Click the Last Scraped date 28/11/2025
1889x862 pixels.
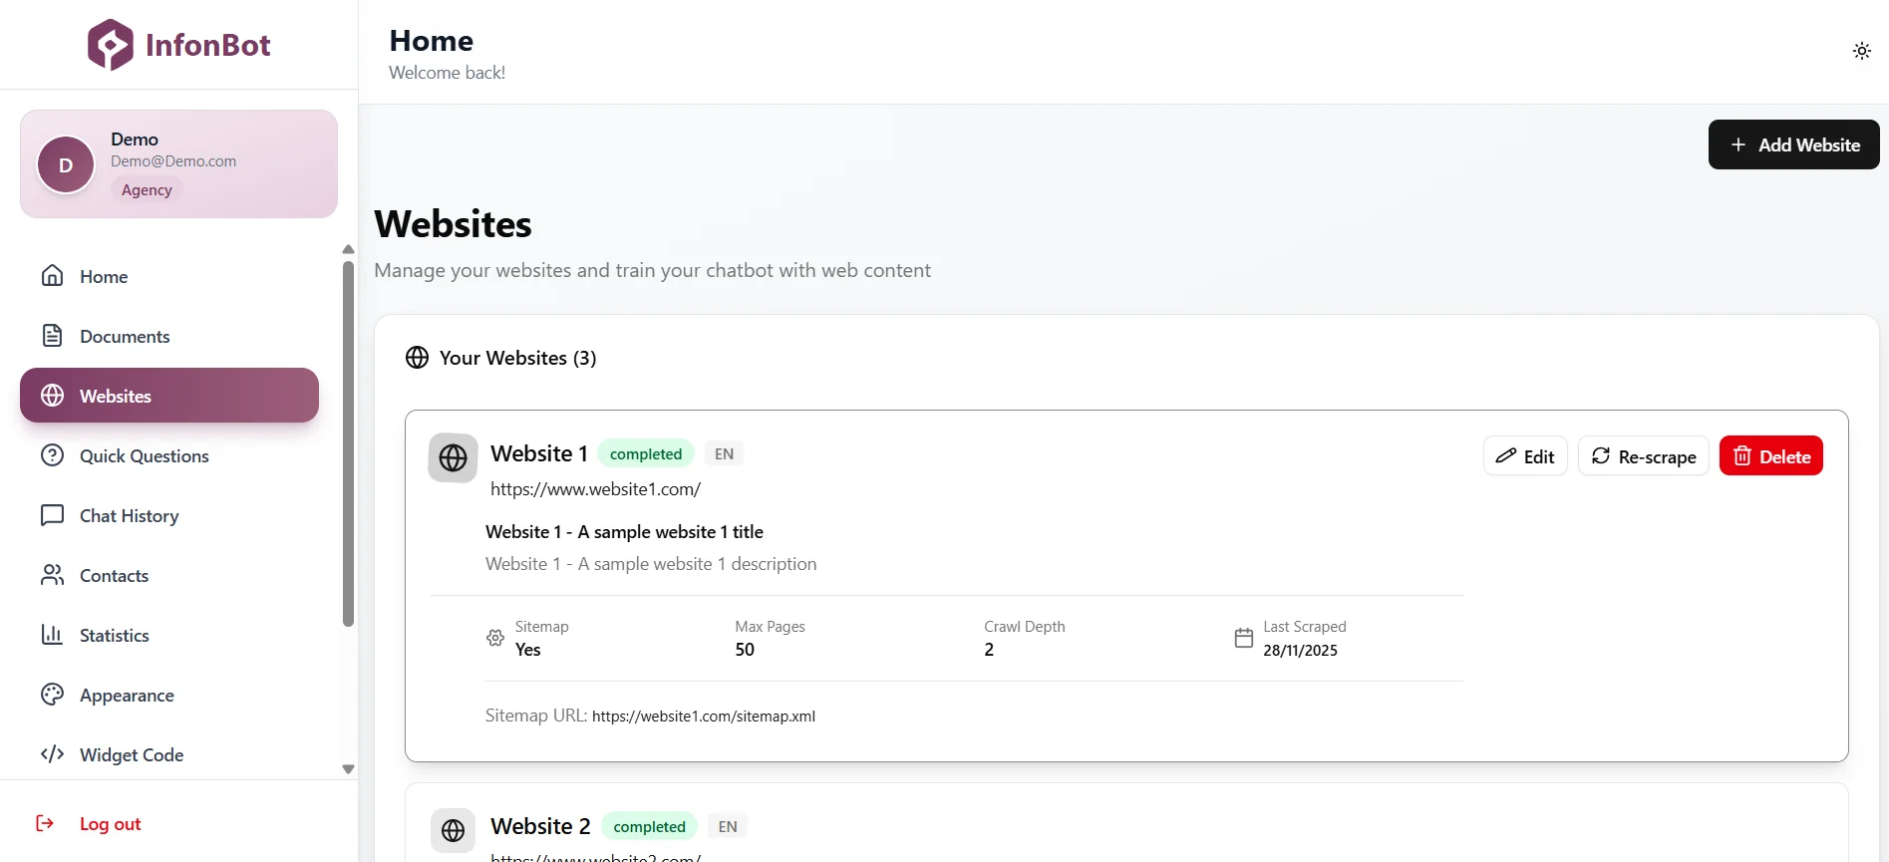(x=1300, y=650)
